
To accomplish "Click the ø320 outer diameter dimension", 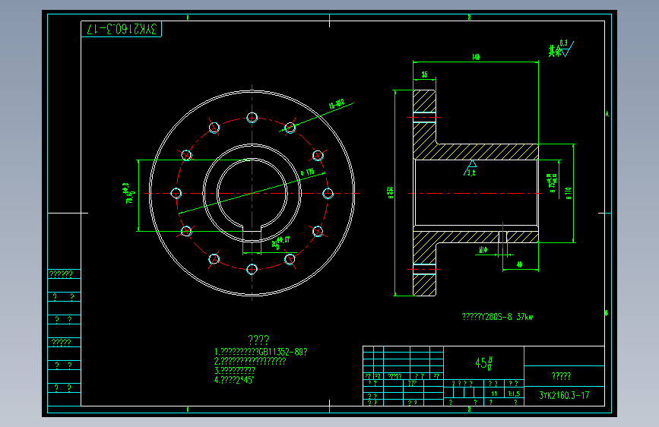I will [x=391, y=192].
